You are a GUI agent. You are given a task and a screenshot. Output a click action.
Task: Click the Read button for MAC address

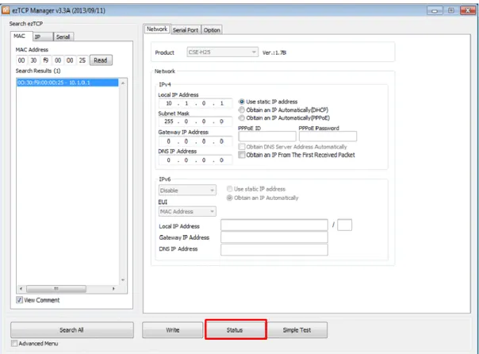pos(101,60)
